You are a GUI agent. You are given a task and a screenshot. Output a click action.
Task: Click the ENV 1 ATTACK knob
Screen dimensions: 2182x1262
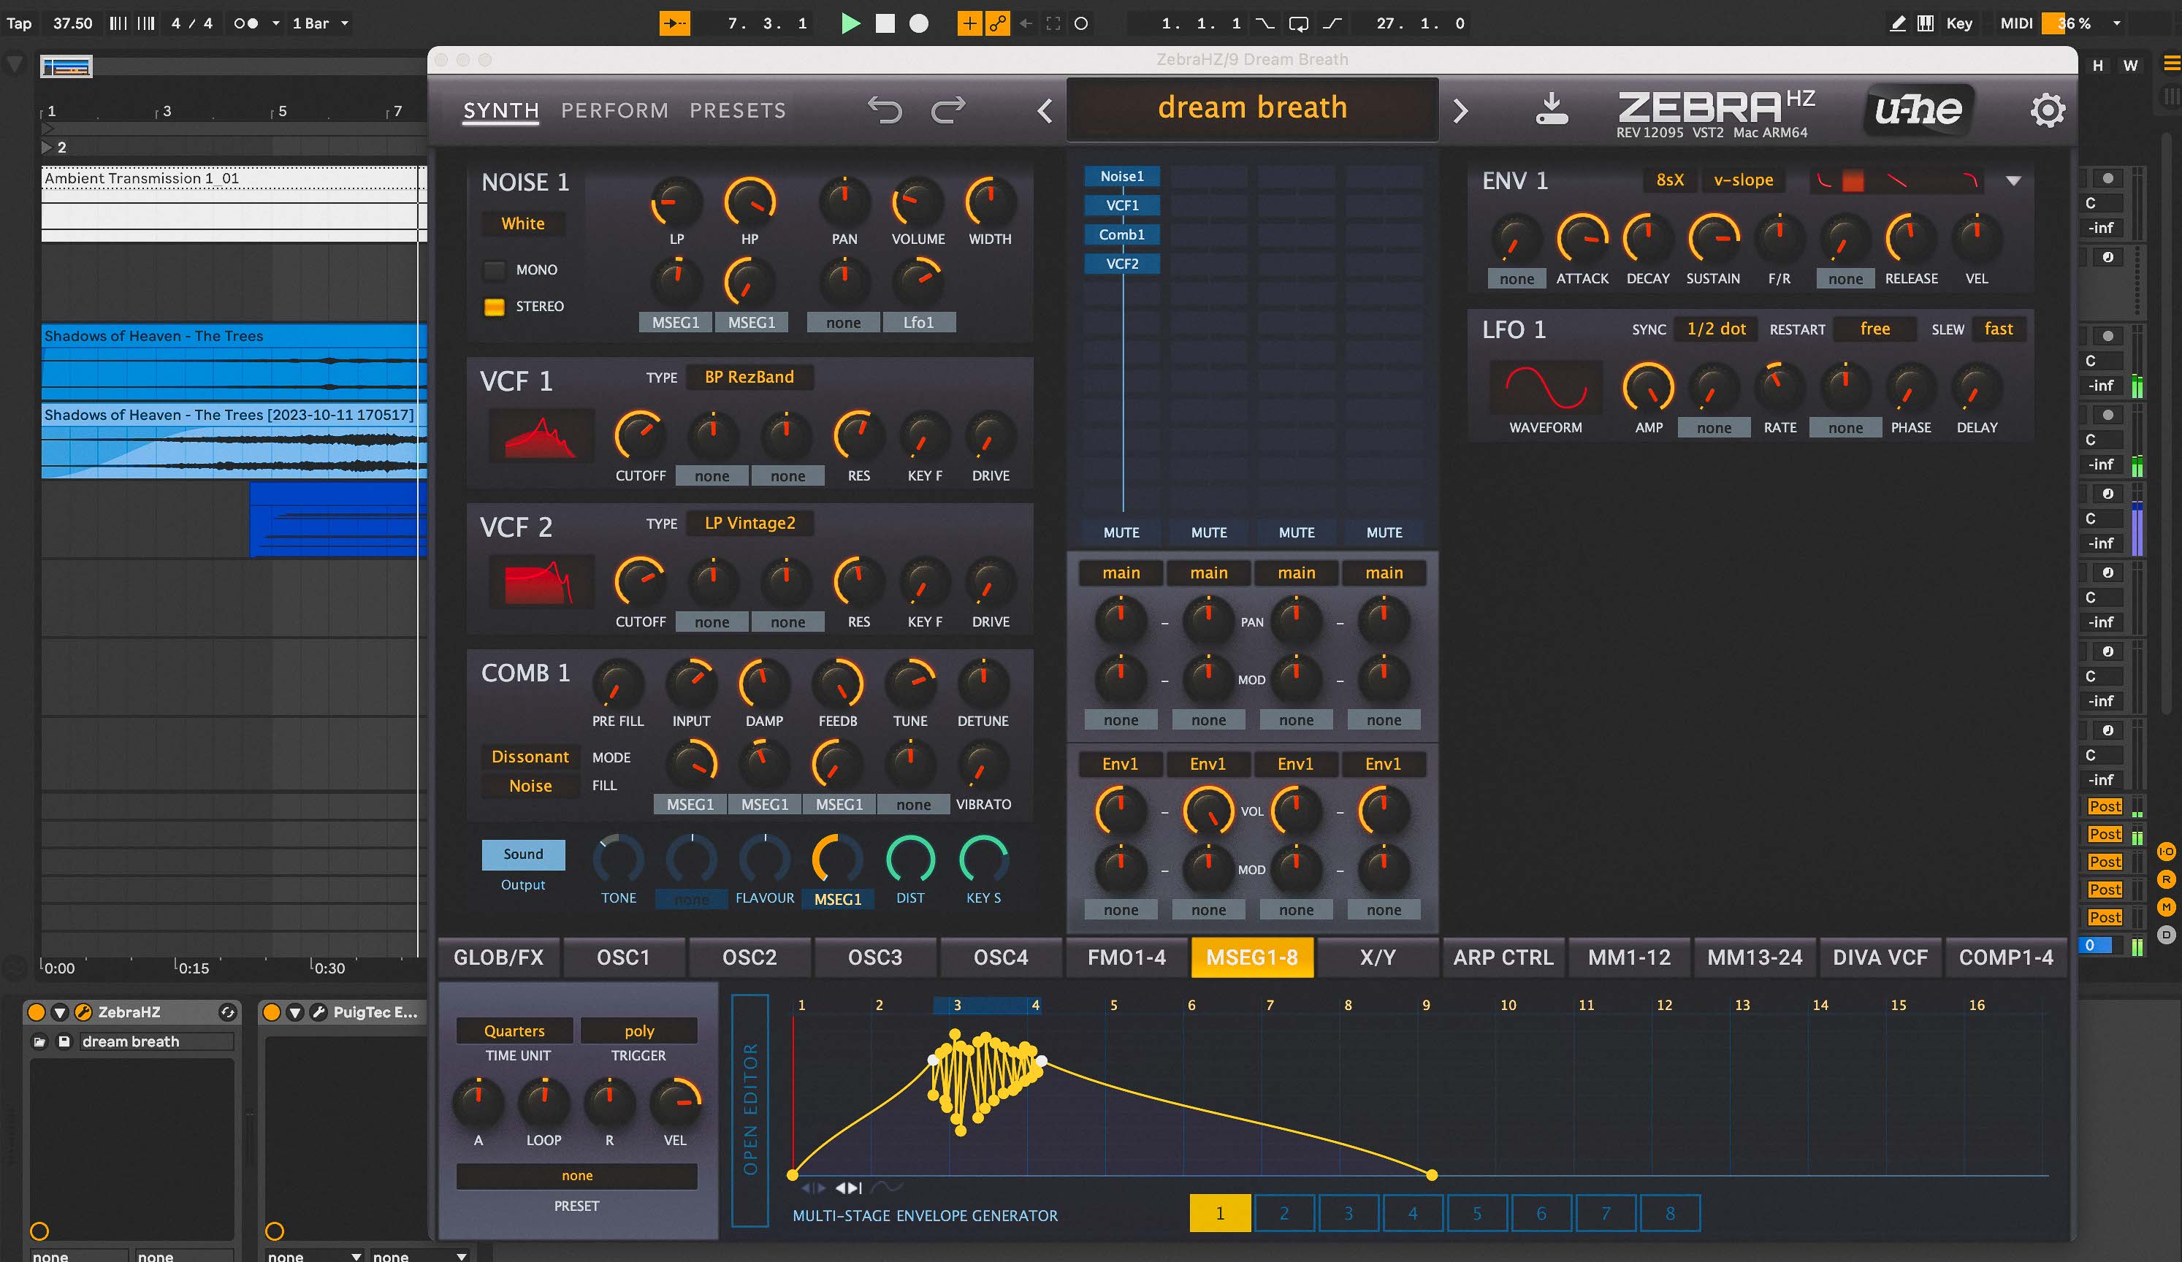click(x=1582, y=238)
